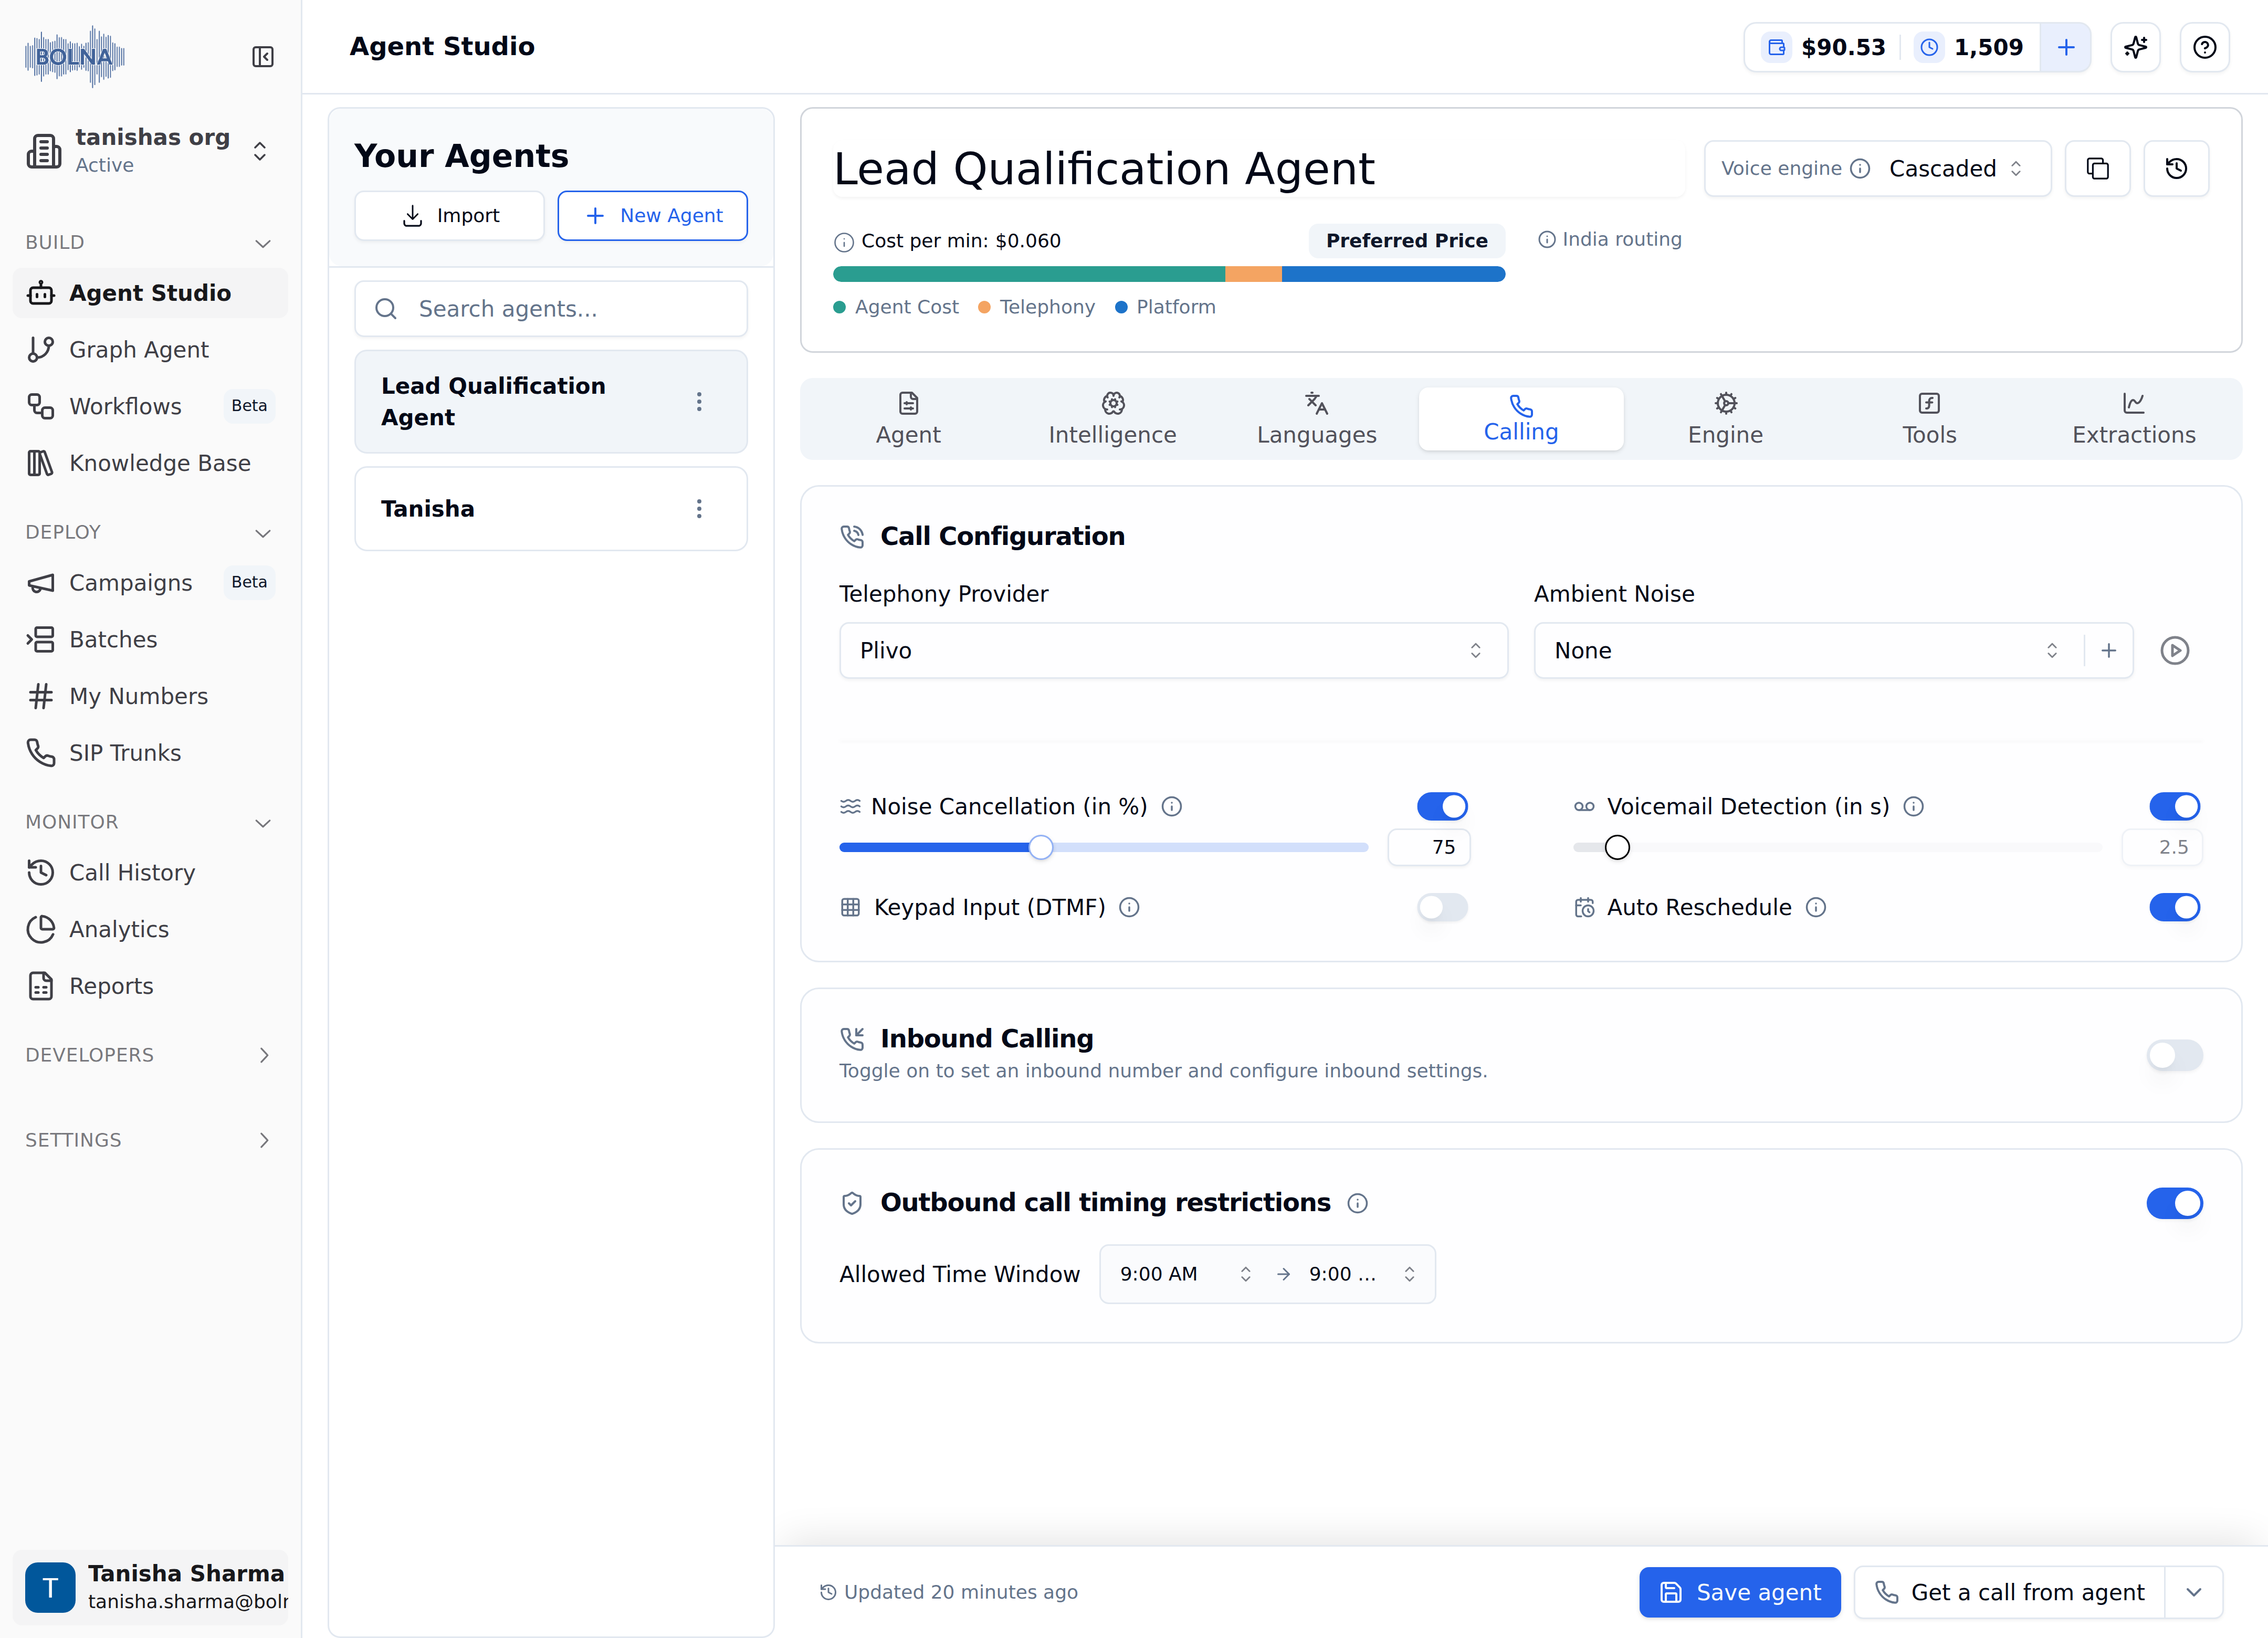The height and width of the screenshot is (1638, 2268).
Task: Focus the Search agents input field
Action: 551,309
